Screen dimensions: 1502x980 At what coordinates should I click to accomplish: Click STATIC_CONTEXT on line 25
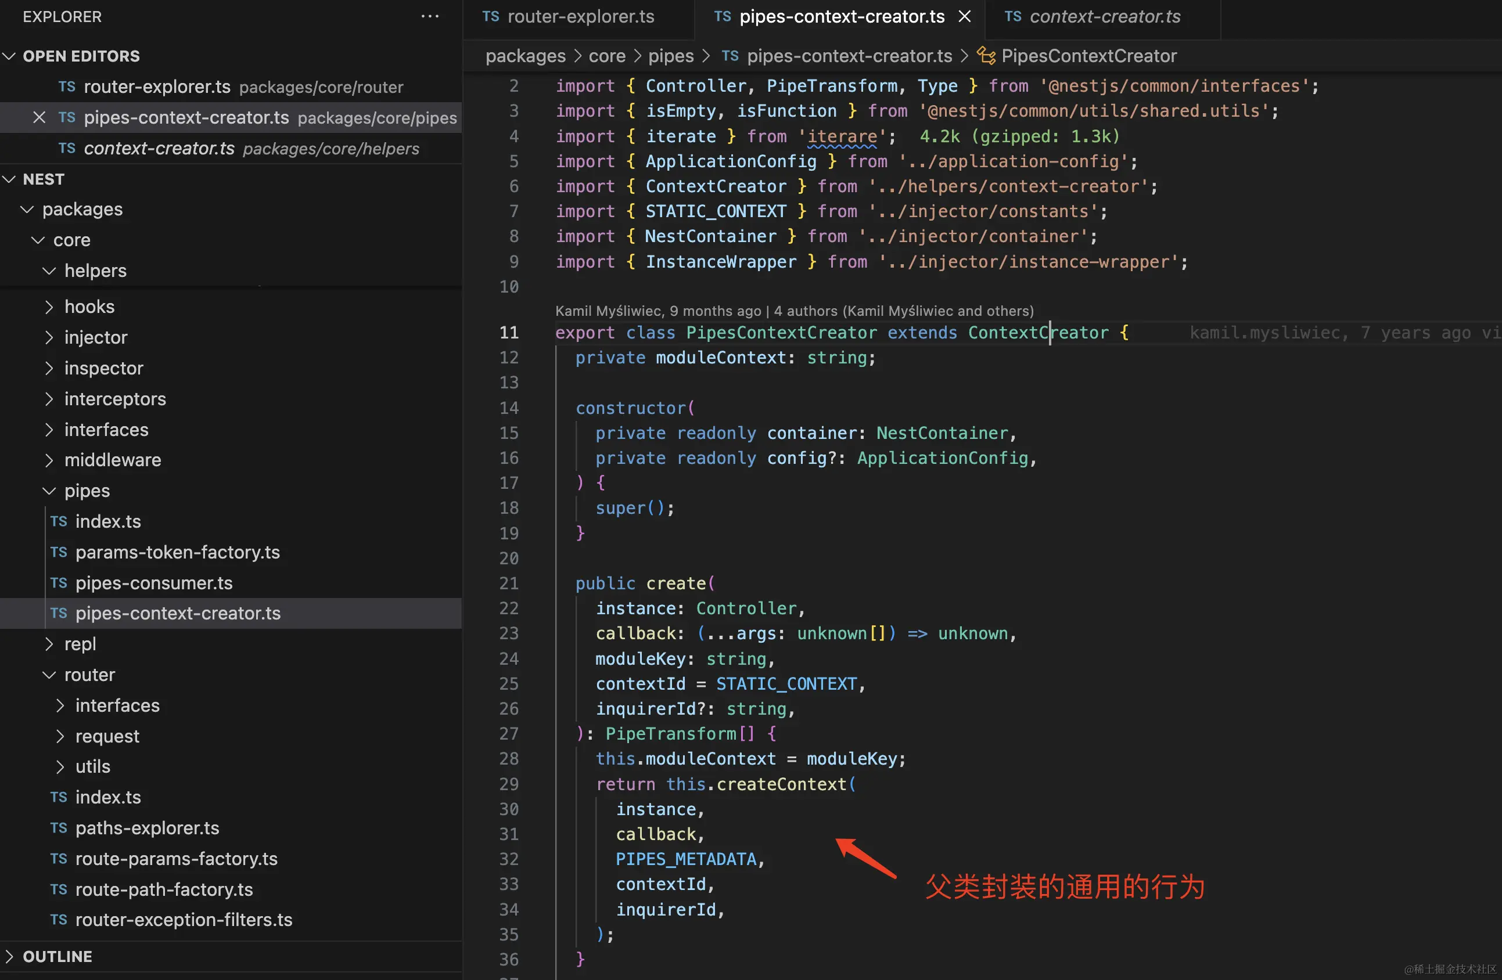[x=786, y=683]
